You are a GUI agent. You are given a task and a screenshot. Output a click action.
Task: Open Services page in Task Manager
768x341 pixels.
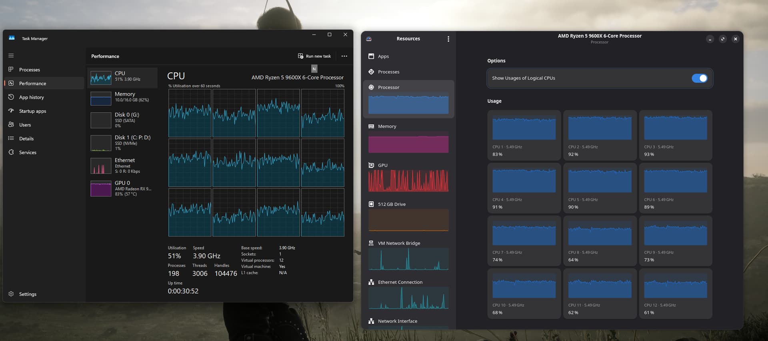[x=28, y=152]
